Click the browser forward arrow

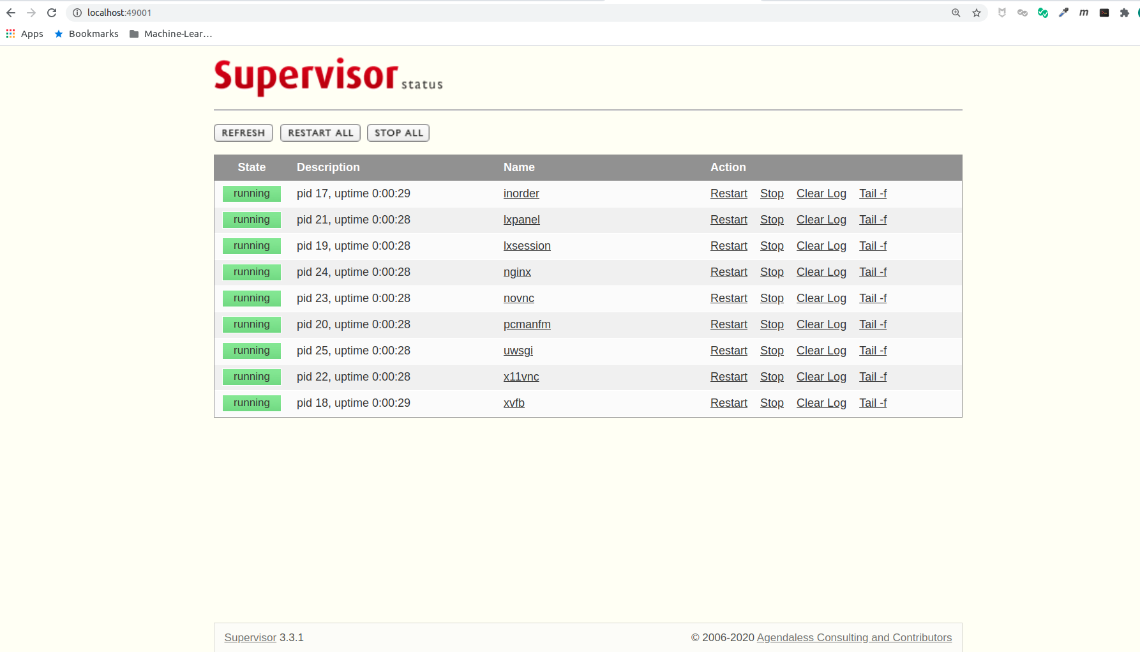31,13
